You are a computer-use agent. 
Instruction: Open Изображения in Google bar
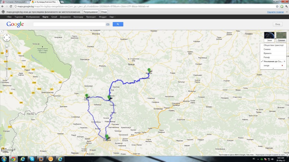(33, 17)
